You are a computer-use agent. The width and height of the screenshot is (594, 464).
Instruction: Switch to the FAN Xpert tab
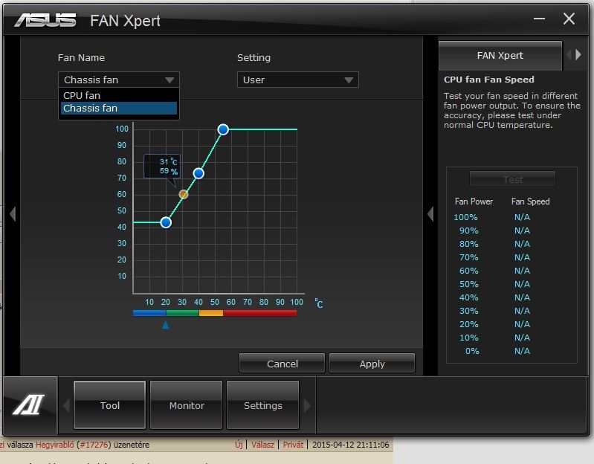coord(500,56)
